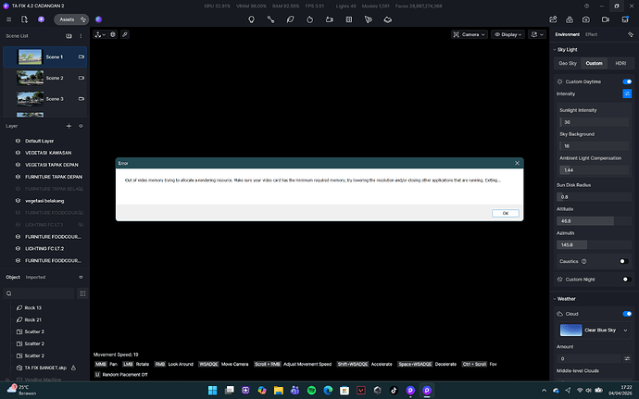This screenshot has width=639, height=399.
Task: Toggle visibility of LIGHTING FC LT.2 layer
Action: click(18, 249)
